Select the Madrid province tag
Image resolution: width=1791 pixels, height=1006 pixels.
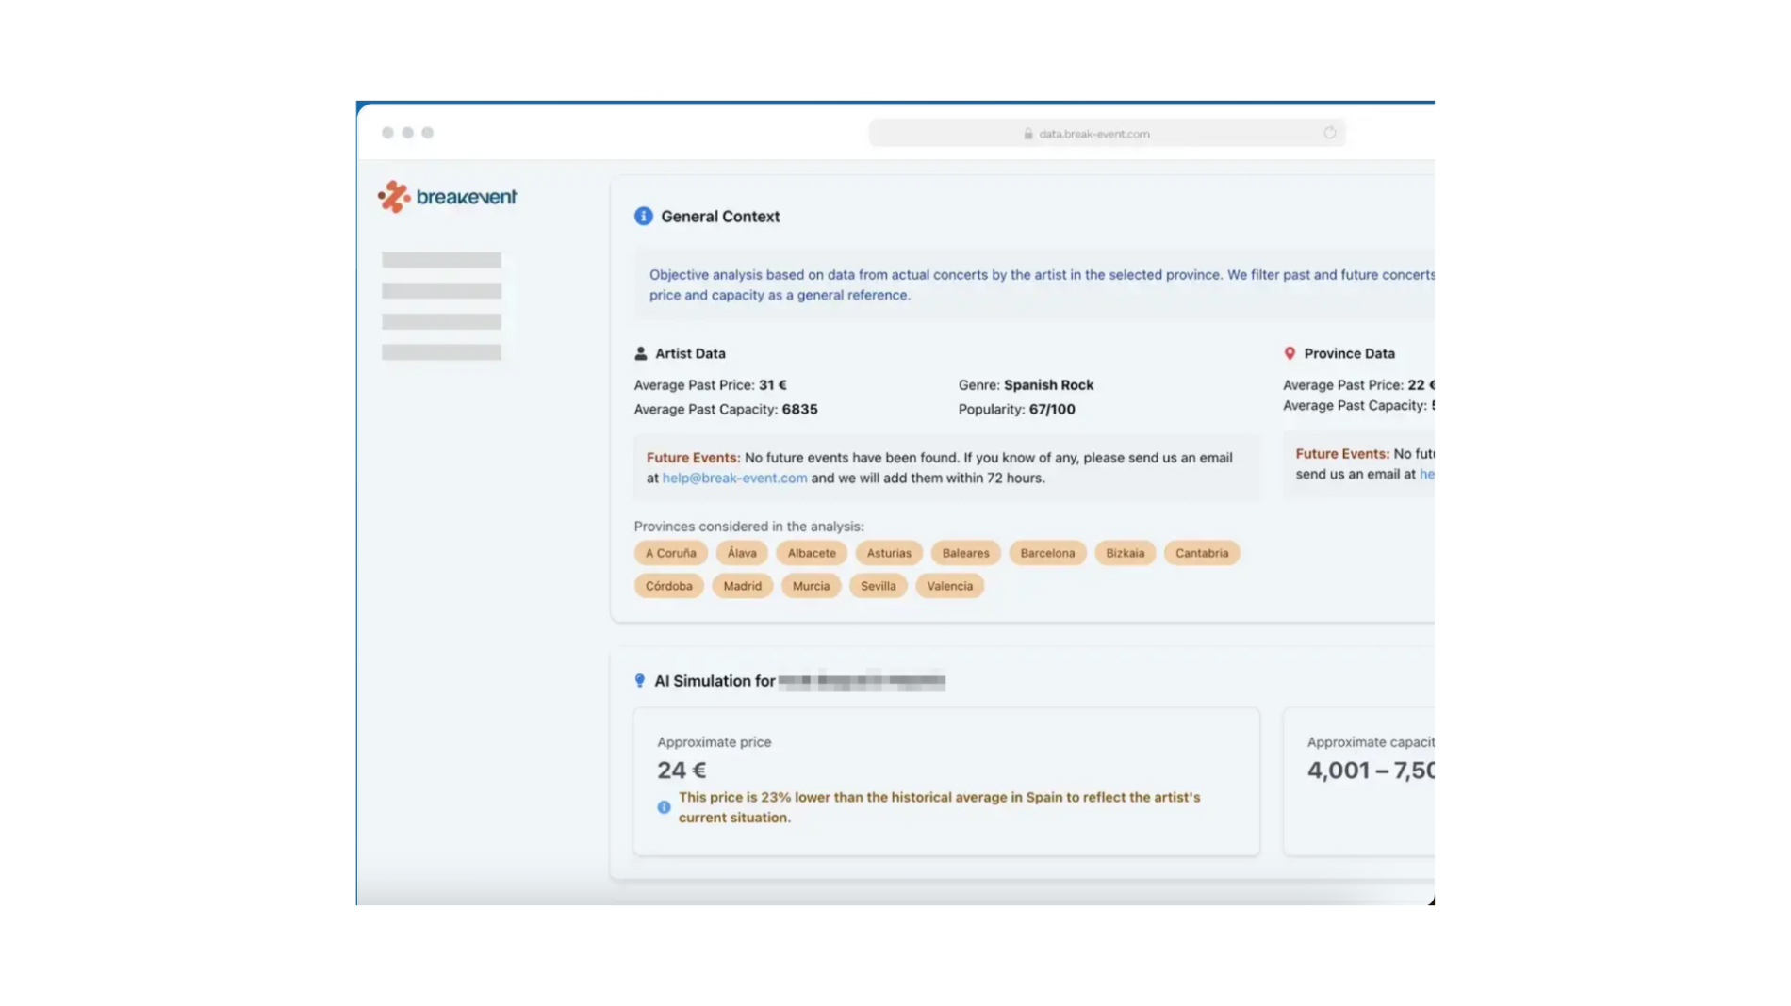[x=742, y=586]
